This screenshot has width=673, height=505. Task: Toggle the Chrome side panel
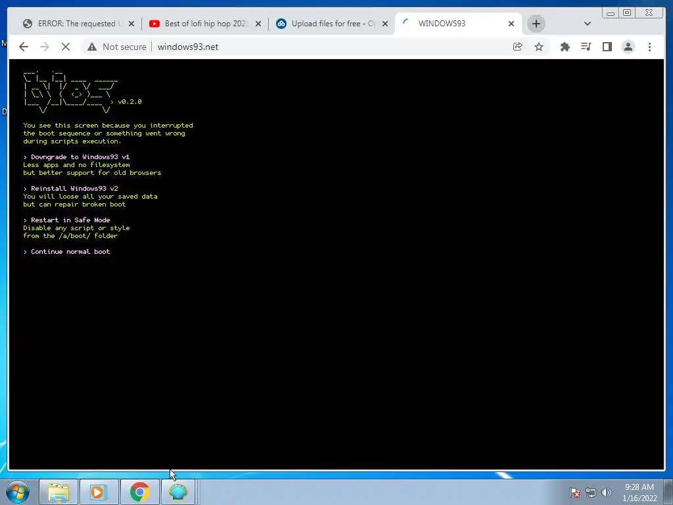(607, 47)
